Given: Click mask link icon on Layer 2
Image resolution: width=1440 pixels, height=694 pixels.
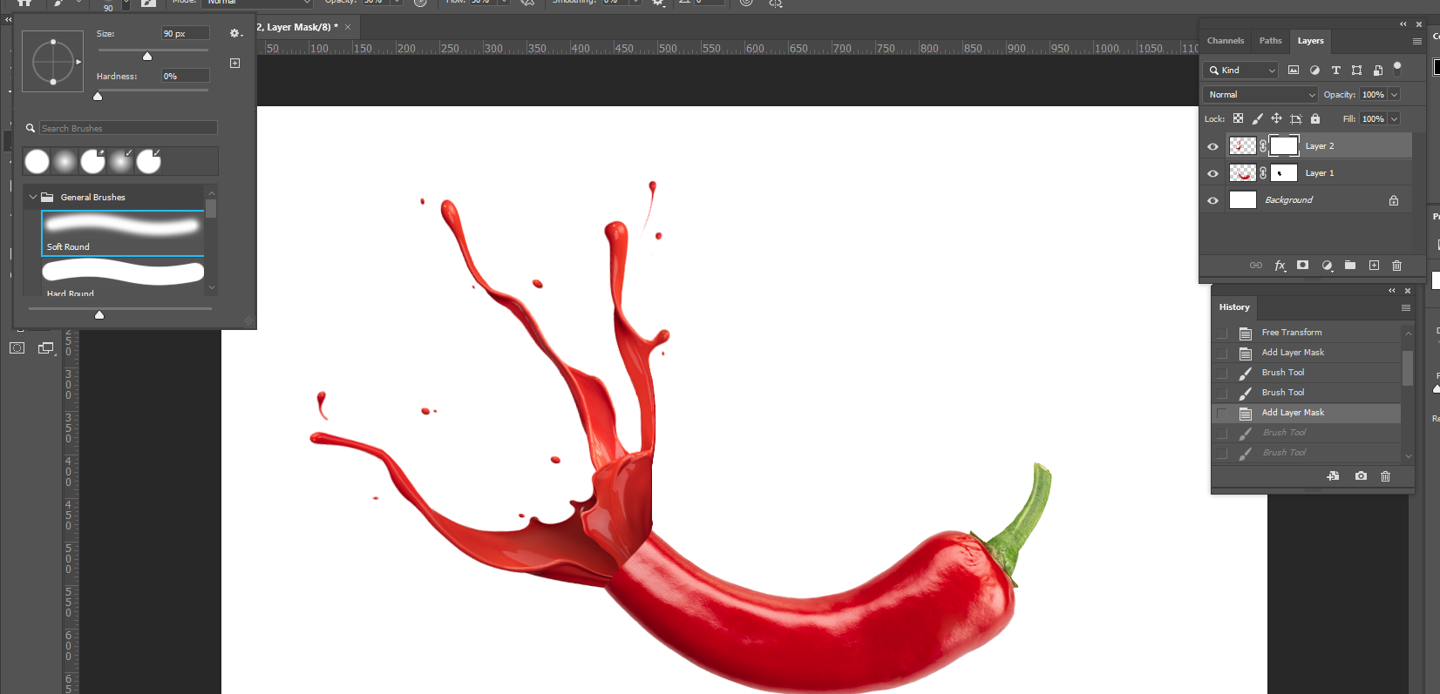Looking at the screenshot, I should tap(1263, 146).
